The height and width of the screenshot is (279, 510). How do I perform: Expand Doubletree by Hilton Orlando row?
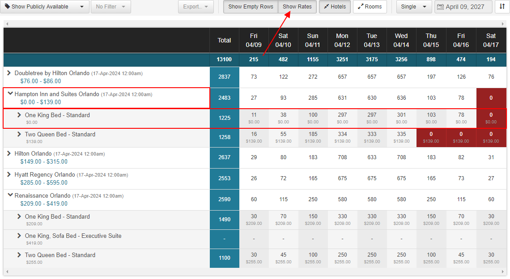tap(9, 73)
